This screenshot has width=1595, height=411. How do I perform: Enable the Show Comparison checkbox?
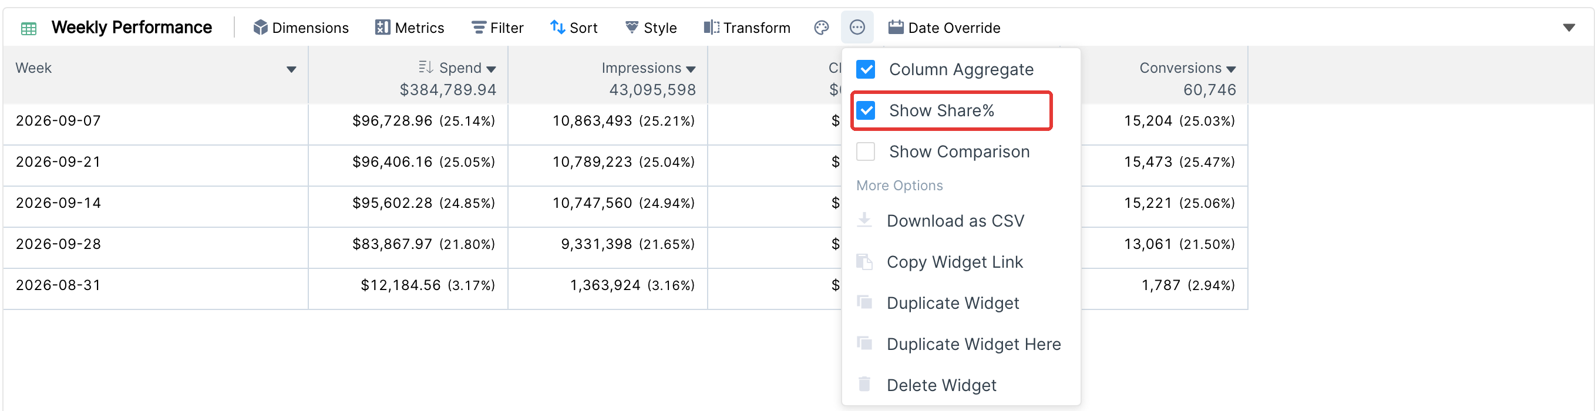[866, 151]
